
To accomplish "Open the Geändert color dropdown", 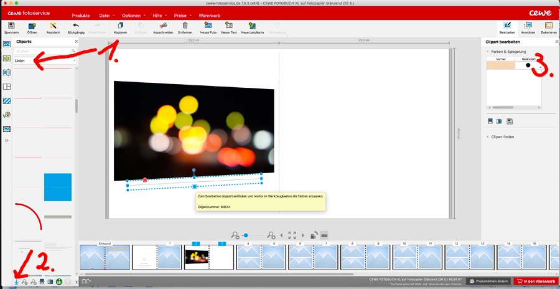I will coord(539,65).
